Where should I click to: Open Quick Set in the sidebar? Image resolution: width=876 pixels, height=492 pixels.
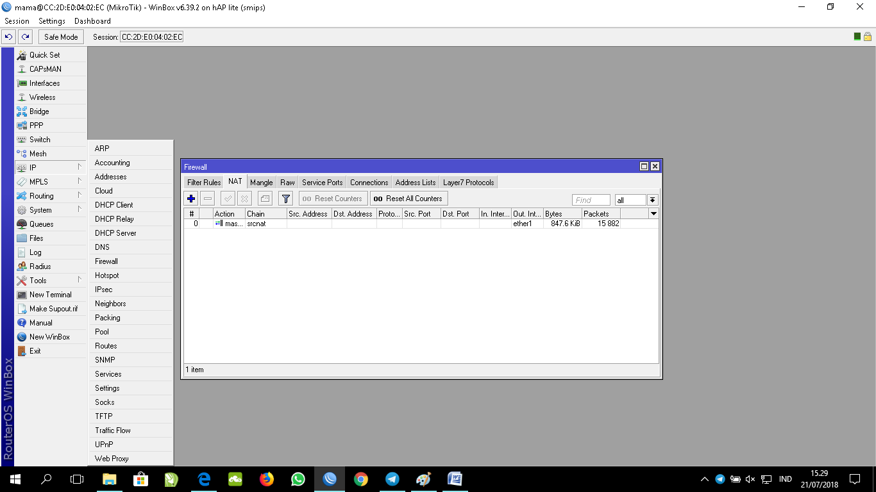(x=51, y=55)
